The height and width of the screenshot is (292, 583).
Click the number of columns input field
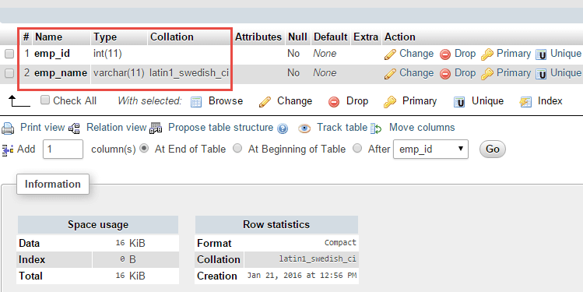[63, 150]
